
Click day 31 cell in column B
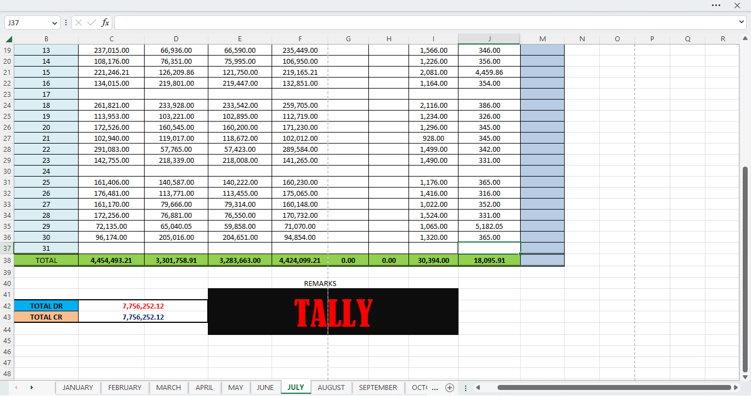(x=46, y=248)
